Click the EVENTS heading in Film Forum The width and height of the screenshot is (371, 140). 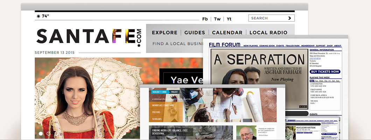(x=314, y=114)
